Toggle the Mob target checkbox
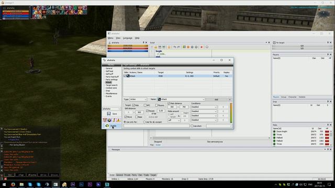 pos(133,105)
